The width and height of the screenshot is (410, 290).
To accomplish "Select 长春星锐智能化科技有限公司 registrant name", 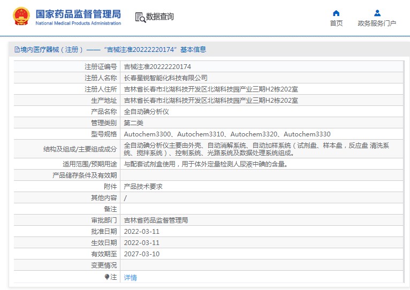I will [165, 78].
